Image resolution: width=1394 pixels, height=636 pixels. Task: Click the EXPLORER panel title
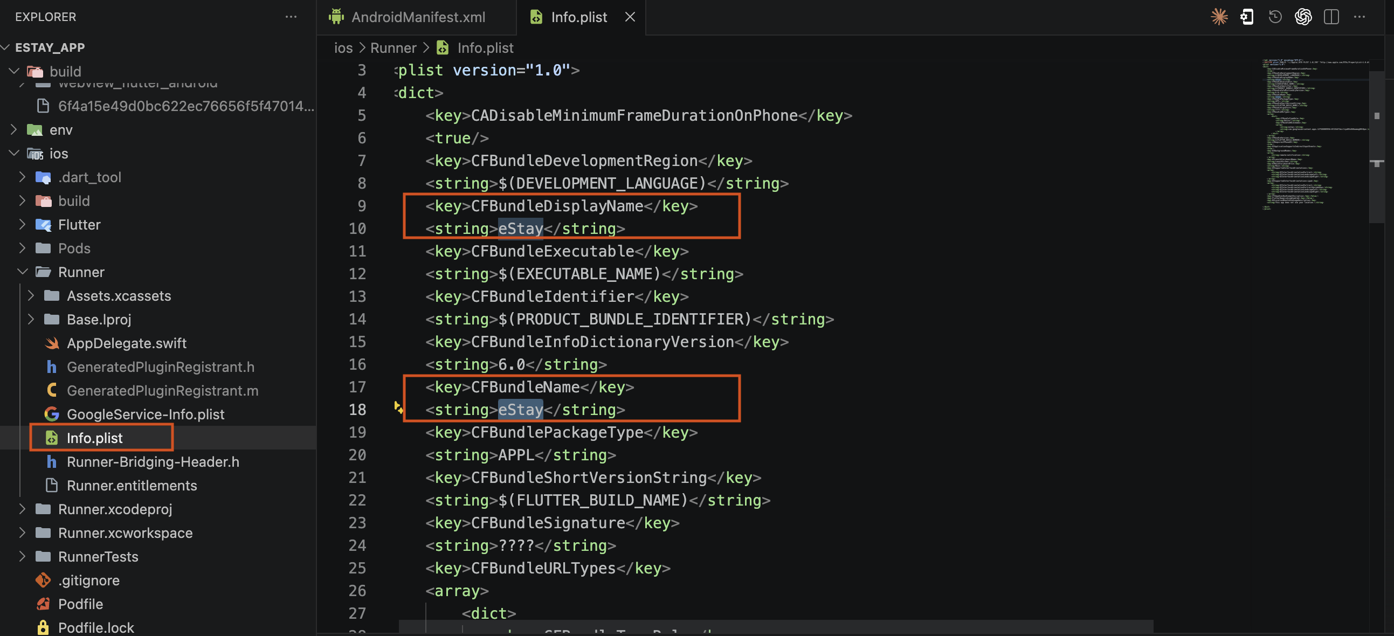[45, 17]
